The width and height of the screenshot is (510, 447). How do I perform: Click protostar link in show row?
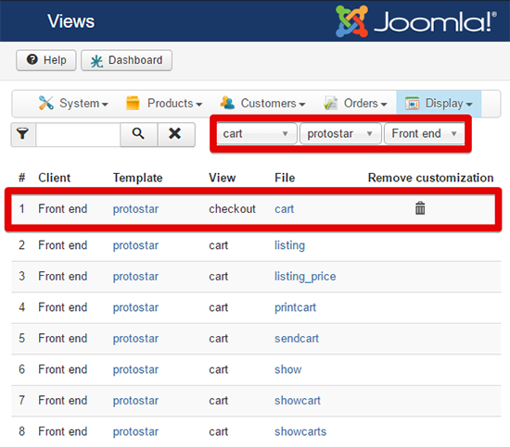(x=135, y=369)
